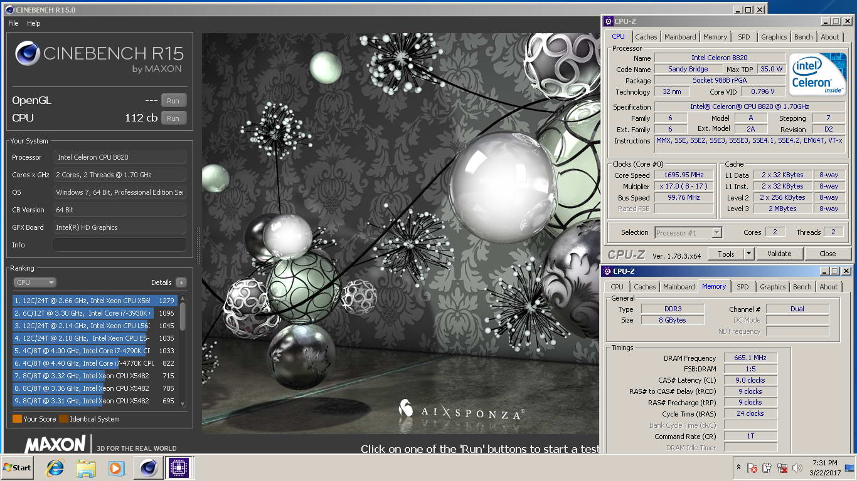
Task: Click the Code Name Sandy Bridge field
Action: click(x=688, y=70)
